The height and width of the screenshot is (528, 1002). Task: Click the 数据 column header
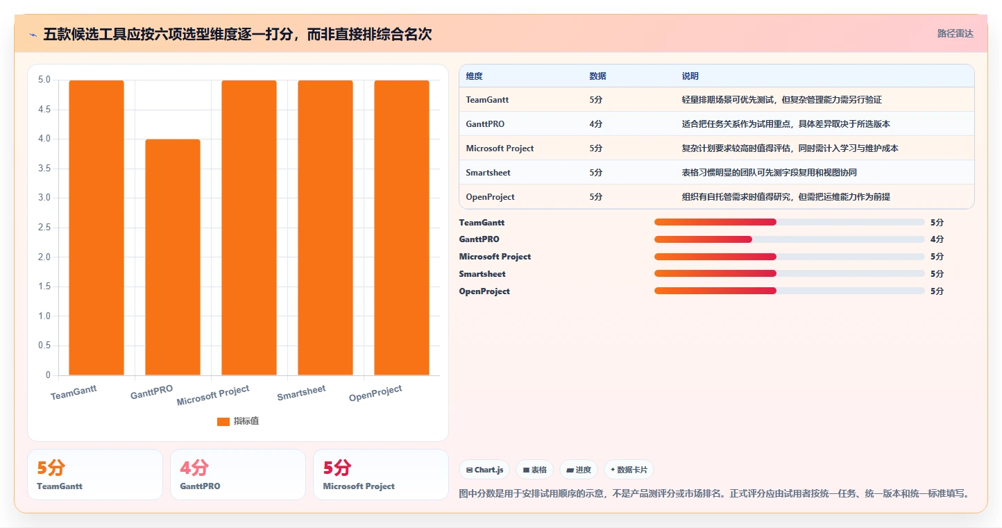coord(598,76)
